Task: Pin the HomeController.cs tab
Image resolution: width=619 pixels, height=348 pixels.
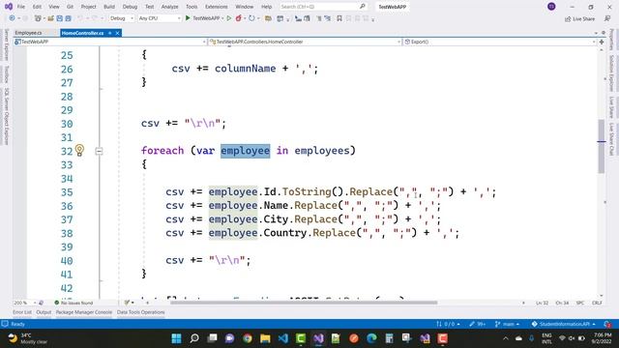Action: (x=109, y=33)
